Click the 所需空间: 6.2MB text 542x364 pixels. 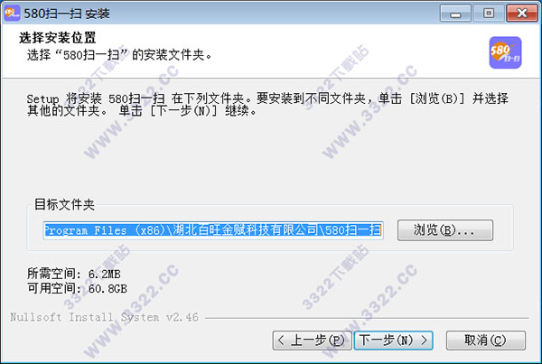(74, 274)
